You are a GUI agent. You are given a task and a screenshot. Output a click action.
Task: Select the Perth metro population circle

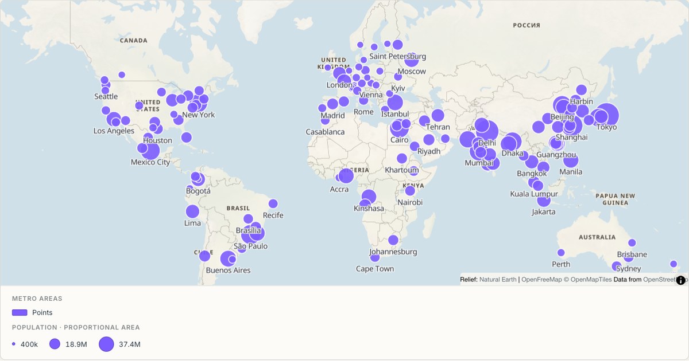(x=561, y=253)
